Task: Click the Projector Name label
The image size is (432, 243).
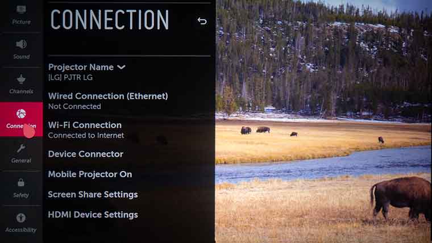Action: [x=81, y=67]
